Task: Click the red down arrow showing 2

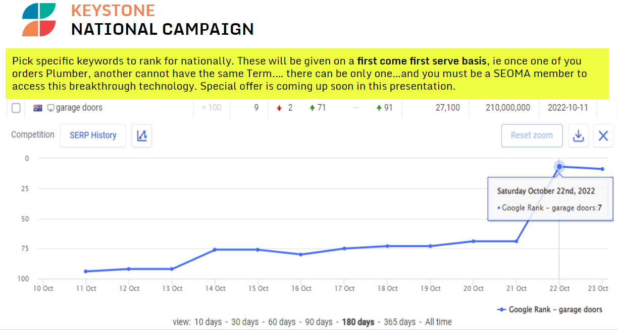Action: pos(279,108)
